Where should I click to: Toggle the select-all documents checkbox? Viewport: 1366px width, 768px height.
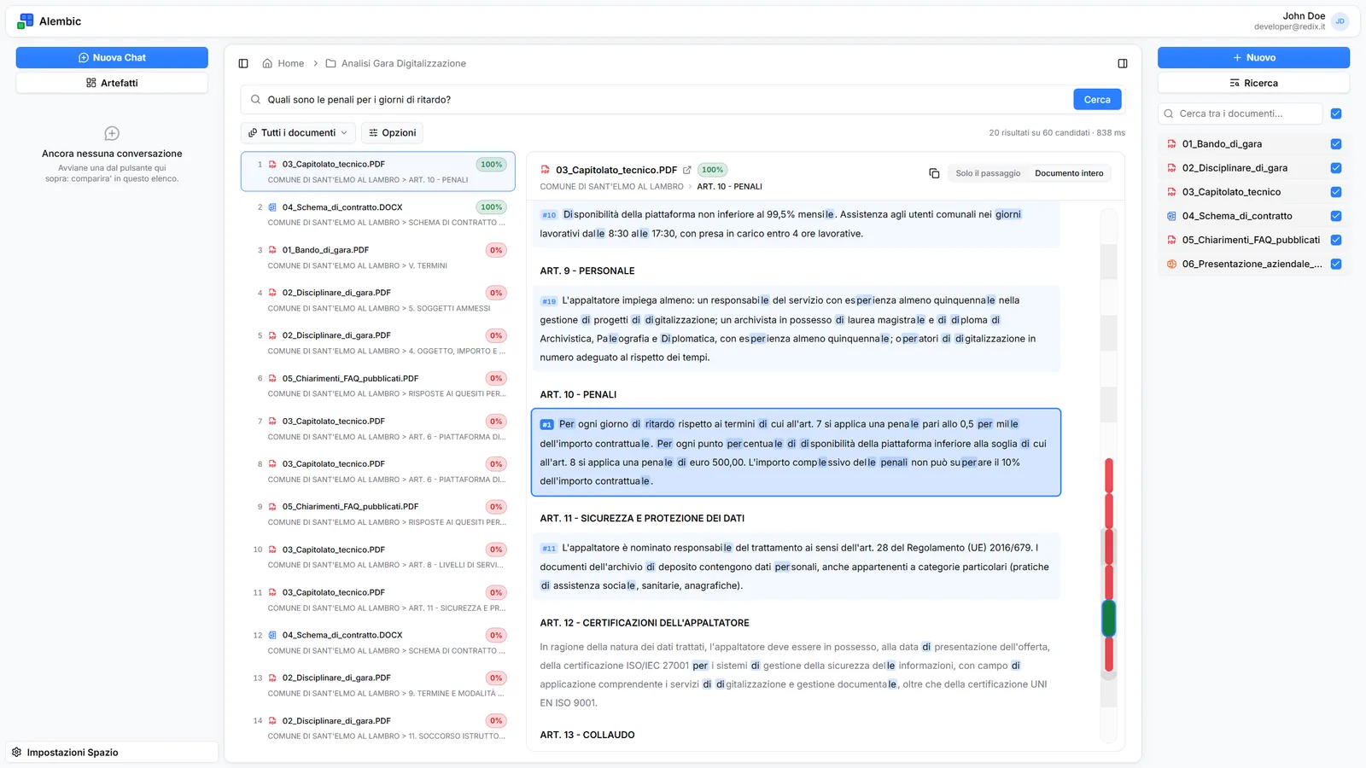(1336, 113)
